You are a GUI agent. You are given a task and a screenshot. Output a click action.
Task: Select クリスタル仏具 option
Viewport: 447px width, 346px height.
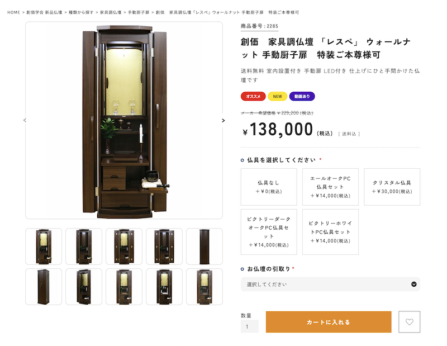tap(392, 187)
